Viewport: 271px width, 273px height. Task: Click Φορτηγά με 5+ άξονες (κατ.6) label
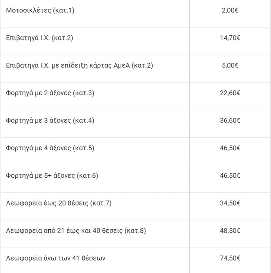click(52, 175)
